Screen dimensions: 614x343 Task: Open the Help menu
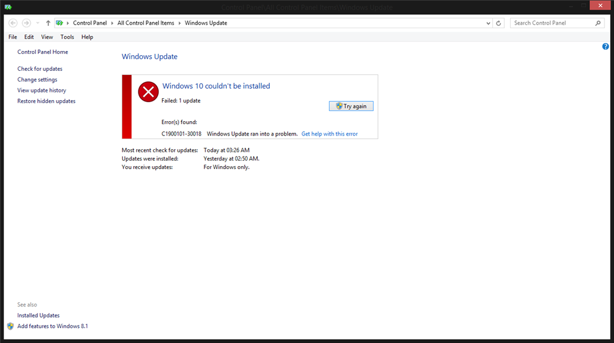[x=88, y=37]
